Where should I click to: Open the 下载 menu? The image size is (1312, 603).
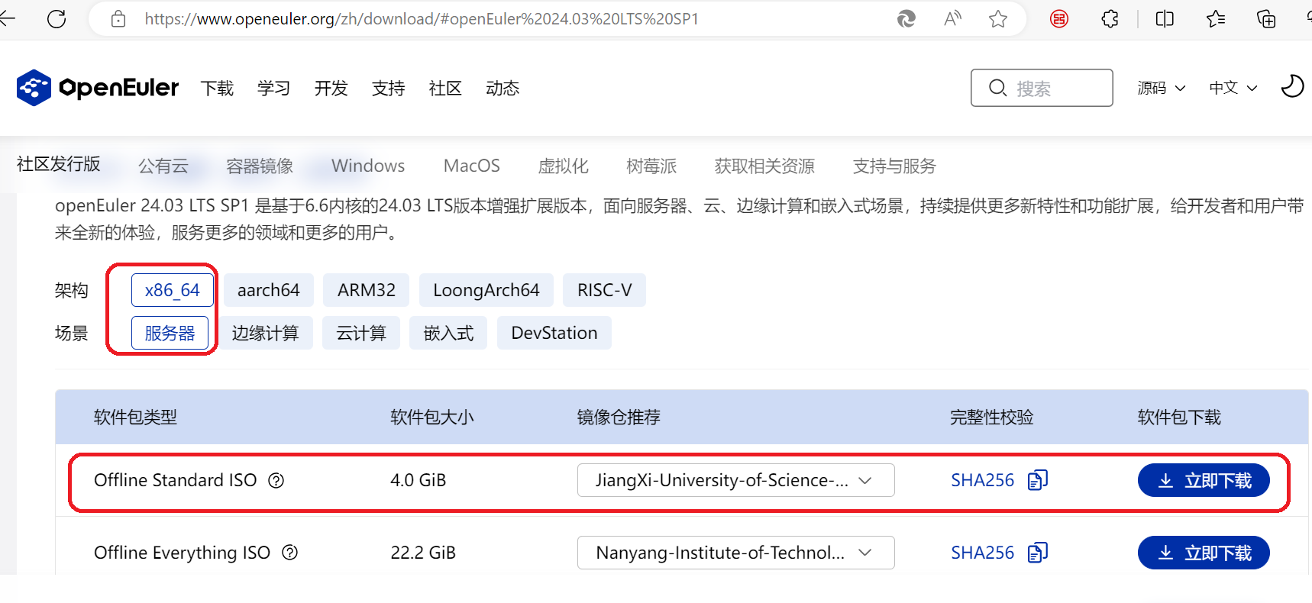[217, 89]
